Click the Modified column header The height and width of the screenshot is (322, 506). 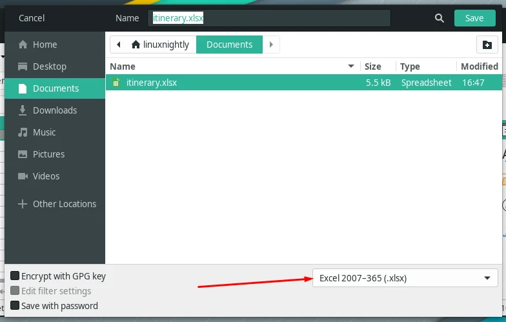pyautogui.click(x=480, y=66)
